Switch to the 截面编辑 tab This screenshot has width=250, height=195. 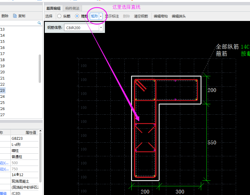53,8
